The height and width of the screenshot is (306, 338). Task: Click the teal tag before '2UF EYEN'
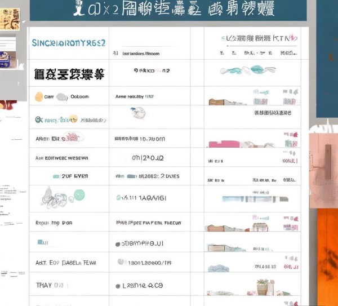click(x=56, y=176)
